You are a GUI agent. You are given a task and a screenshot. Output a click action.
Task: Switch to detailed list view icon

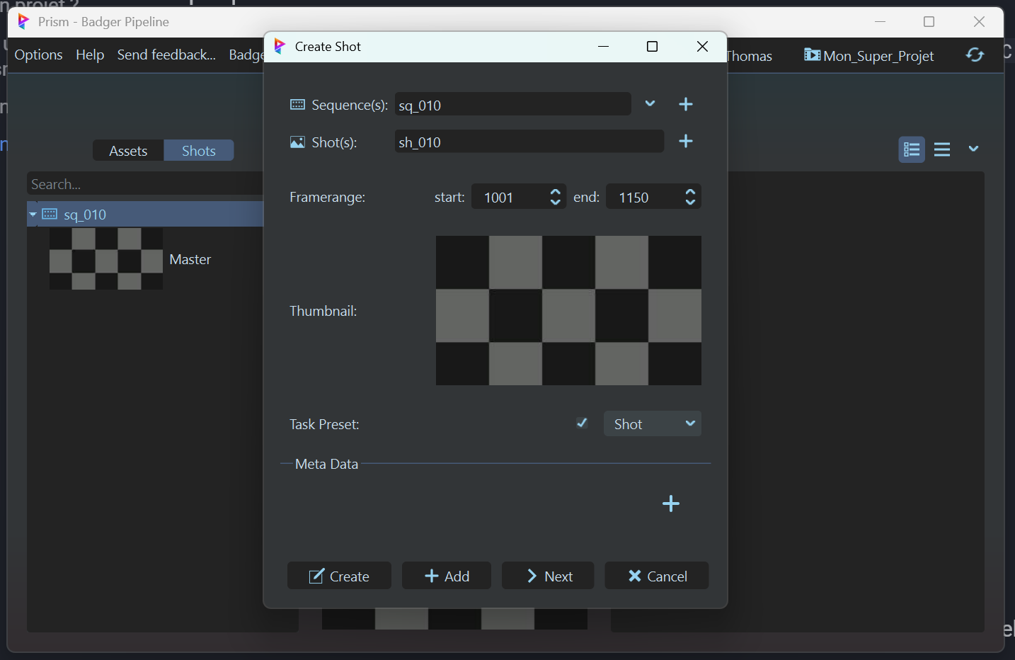pos(911,149)
